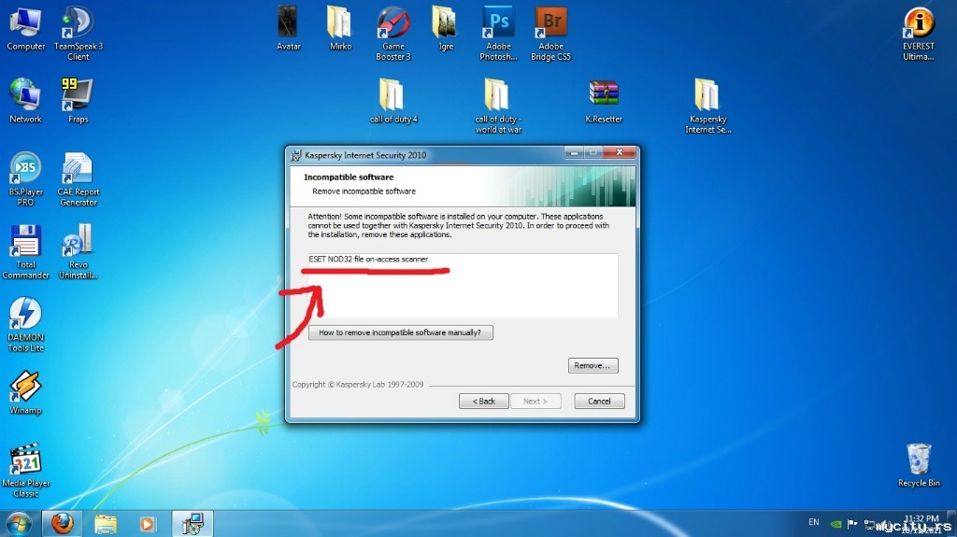Minimize the Kaspersky installer window
This screenshot has height=537, width=957.
click(574, 152)
